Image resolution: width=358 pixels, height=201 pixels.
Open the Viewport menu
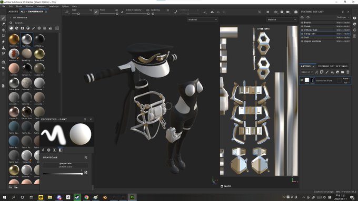(x=41, y=6)
